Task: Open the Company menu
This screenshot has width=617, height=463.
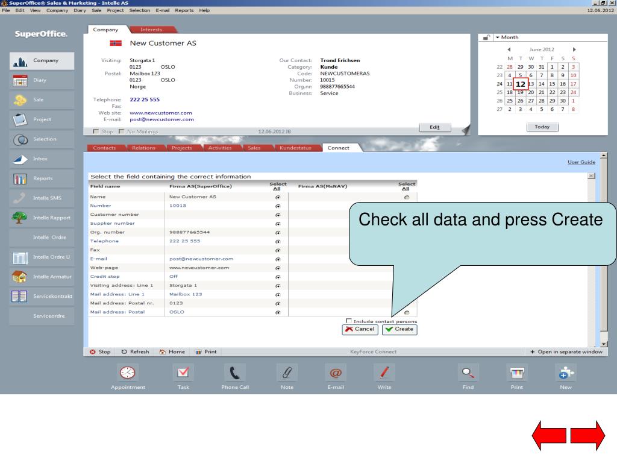Action: click(x=57, y=11)
